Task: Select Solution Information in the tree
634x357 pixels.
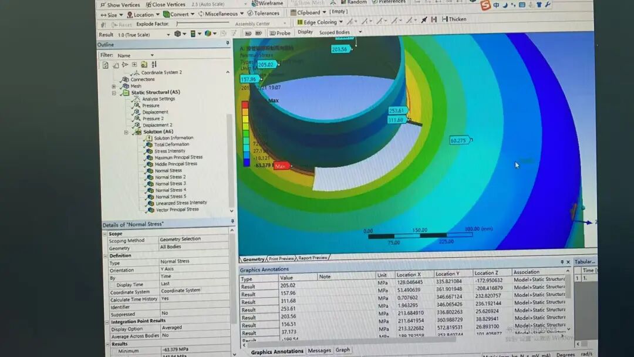Action: click(173, 138)
